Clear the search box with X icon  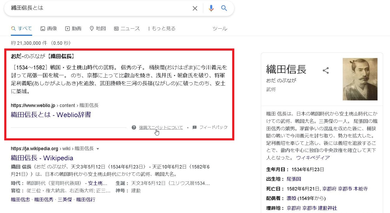(195, 8)
